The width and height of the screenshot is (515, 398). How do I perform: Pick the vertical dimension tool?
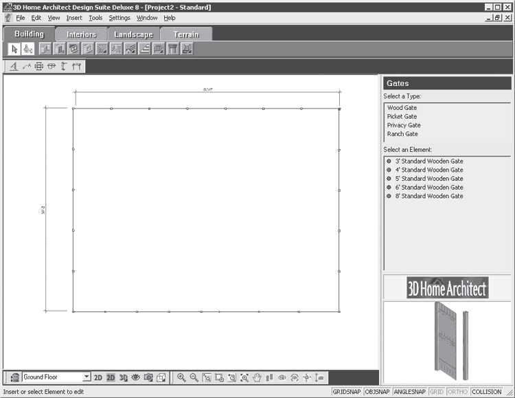pos(64,67)
